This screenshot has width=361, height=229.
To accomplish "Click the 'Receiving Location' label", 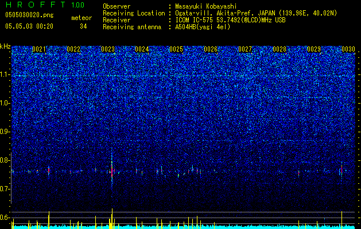I will [x=134, y=13].
